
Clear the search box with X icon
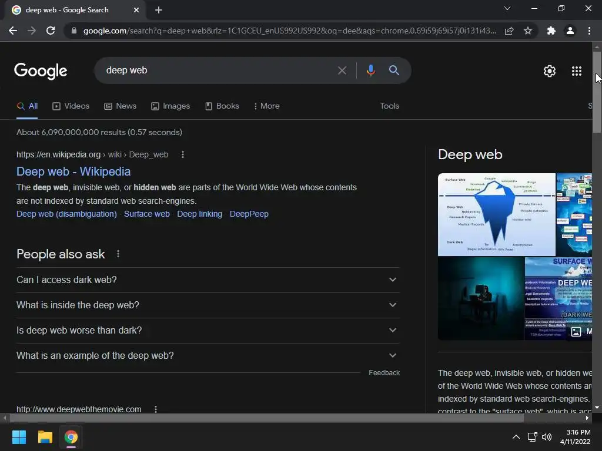pos(342,70)
